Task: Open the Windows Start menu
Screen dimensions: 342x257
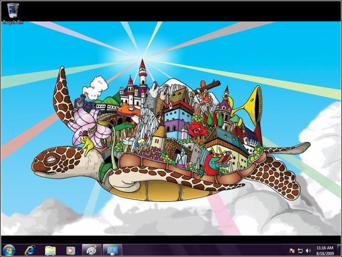Action: coord(9,250)
